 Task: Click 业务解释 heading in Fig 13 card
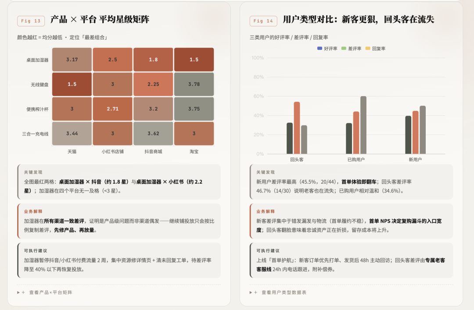33,211
